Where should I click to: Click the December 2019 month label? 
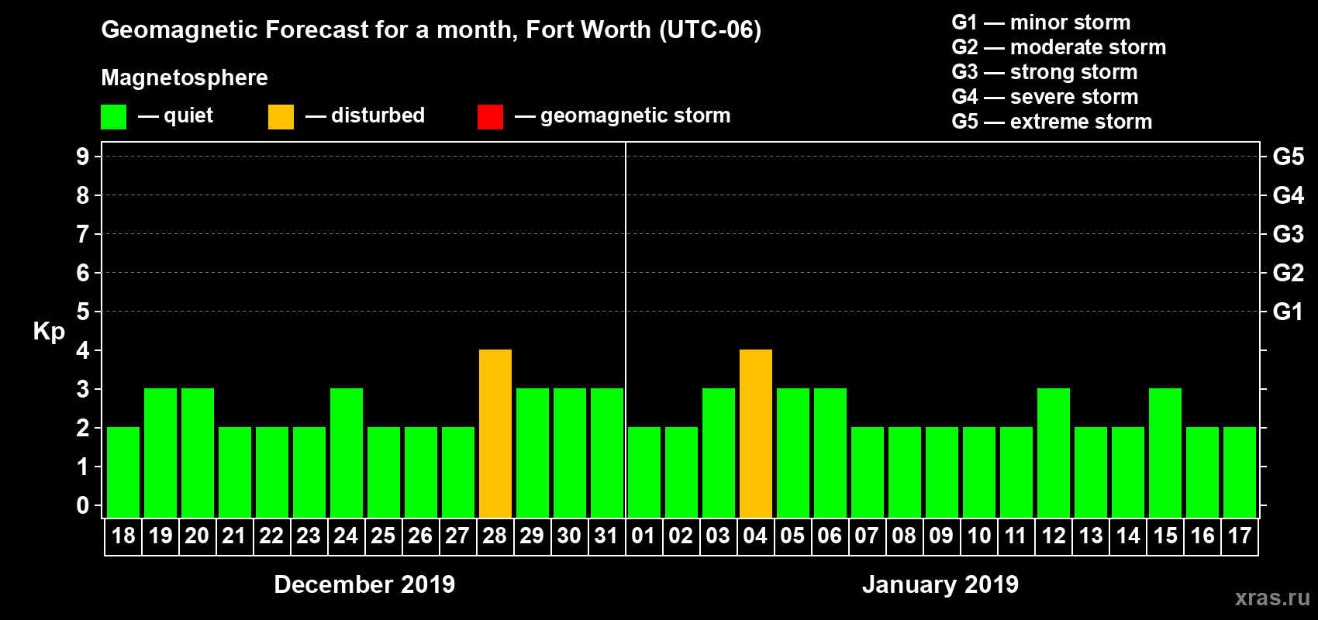(364, 584)
